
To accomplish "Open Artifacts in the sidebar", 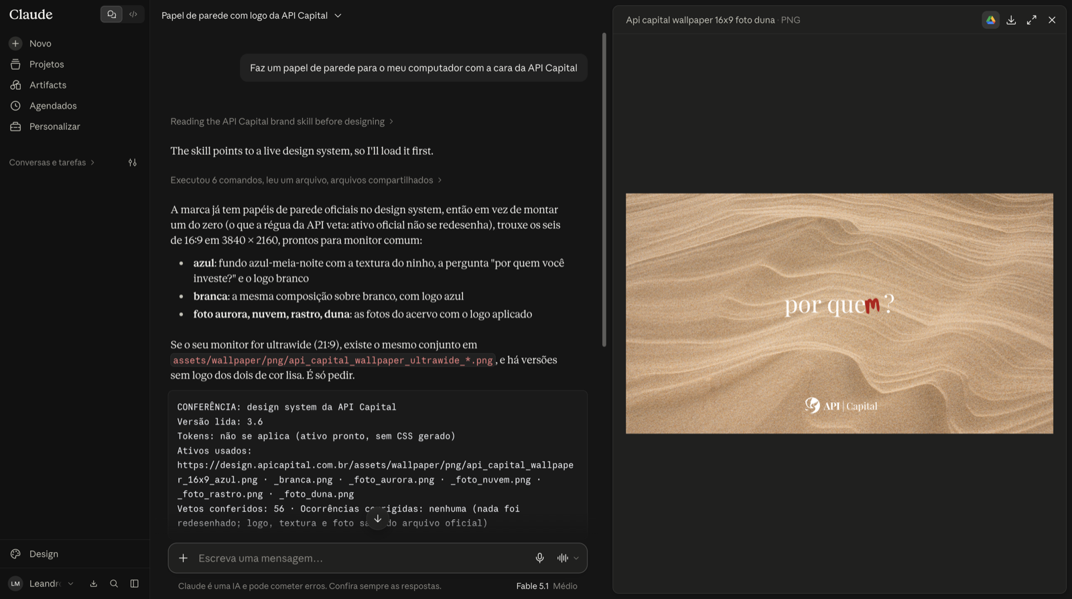I will point(48,85).
